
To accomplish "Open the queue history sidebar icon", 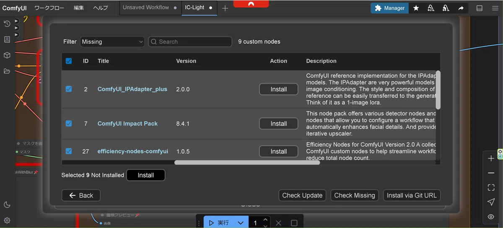I will point(7,24).
